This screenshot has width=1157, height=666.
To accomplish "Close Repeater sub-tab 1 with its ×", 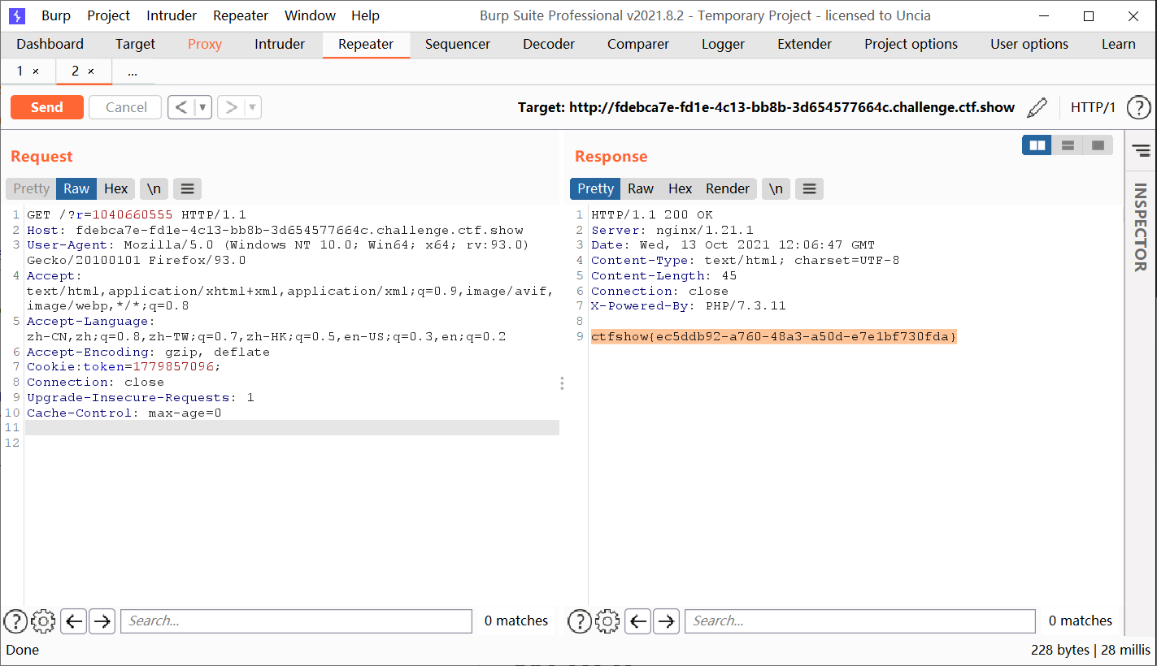I will [36, 71].
